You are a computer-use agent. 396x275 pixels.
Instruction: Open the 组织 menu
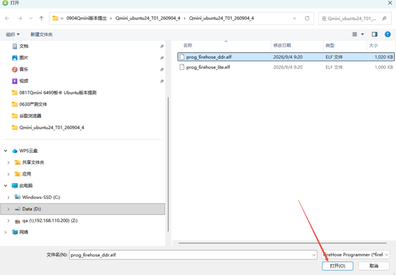click(x=13, y=34)
